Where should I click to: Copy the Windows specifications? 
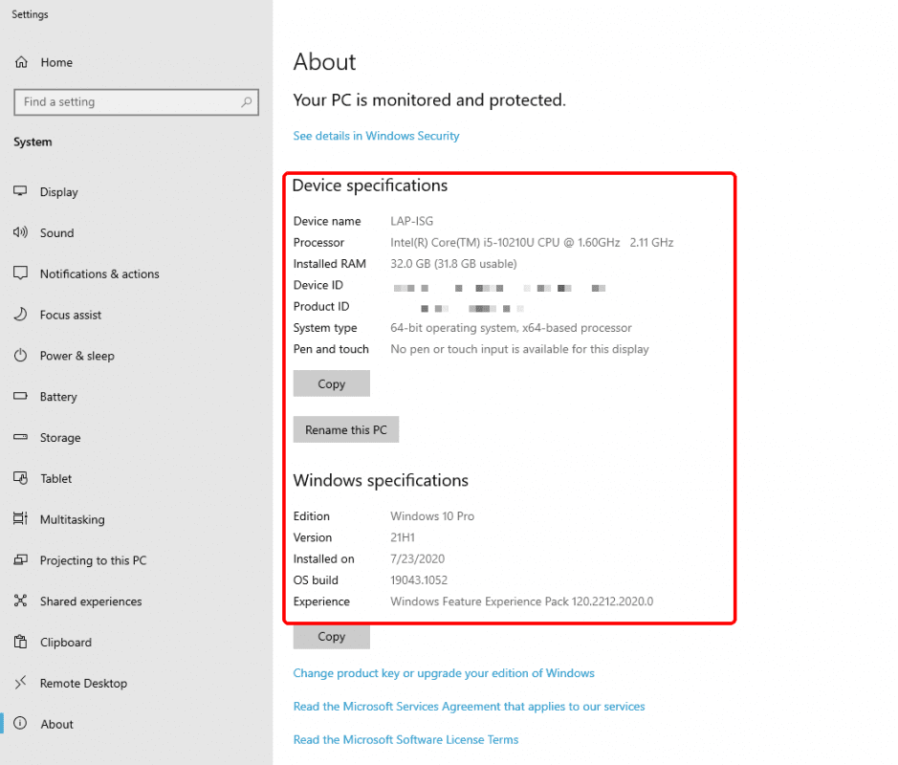point(331,637)
